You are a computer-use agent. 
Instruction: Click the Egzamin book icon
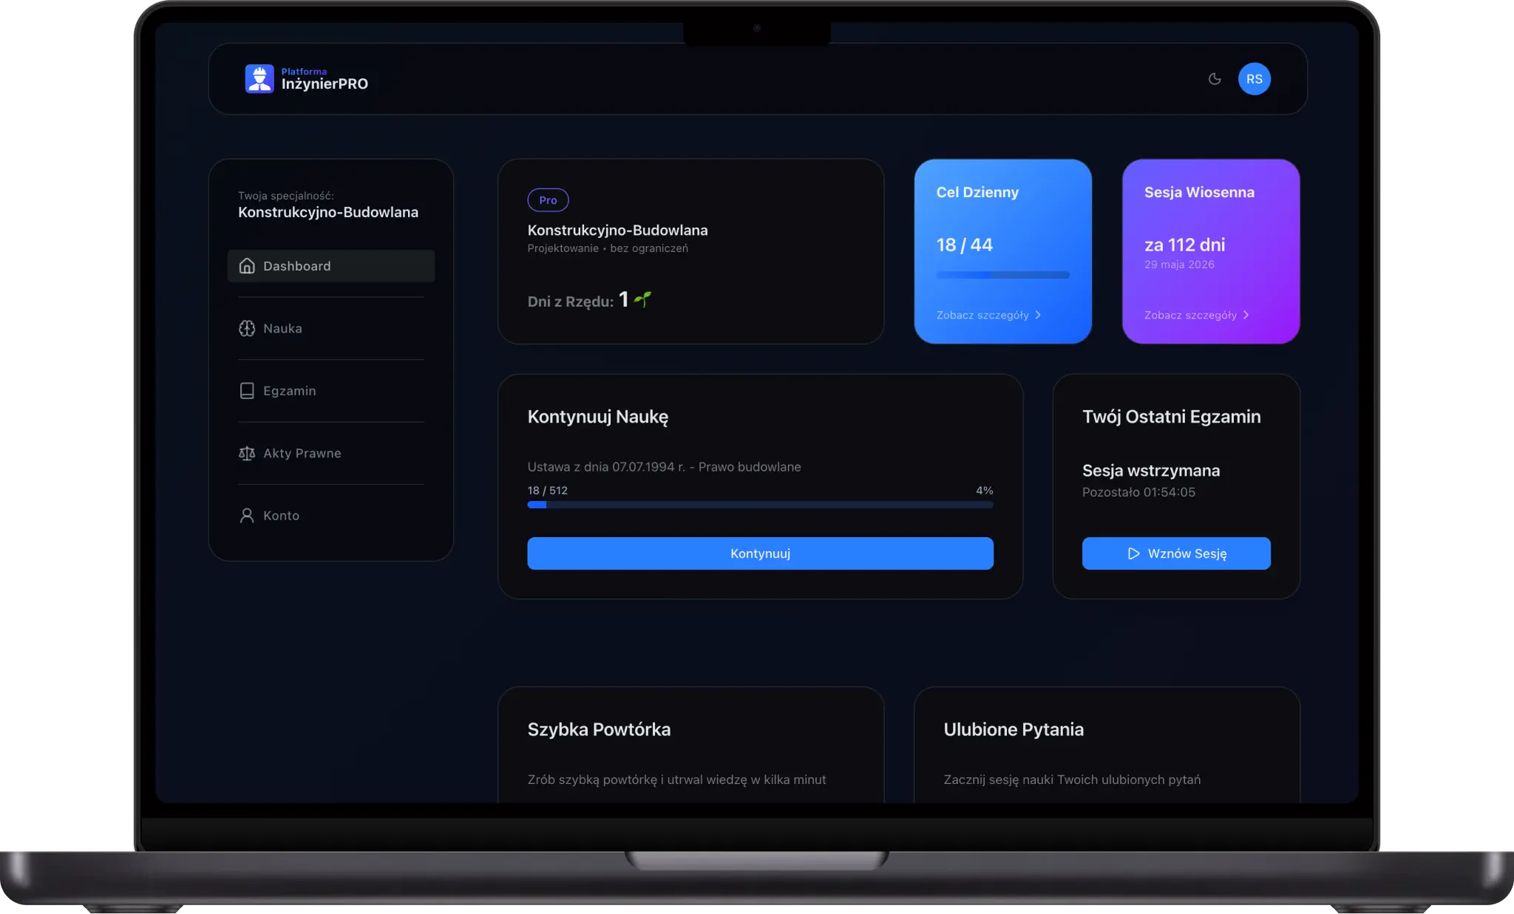pos(247,391)
